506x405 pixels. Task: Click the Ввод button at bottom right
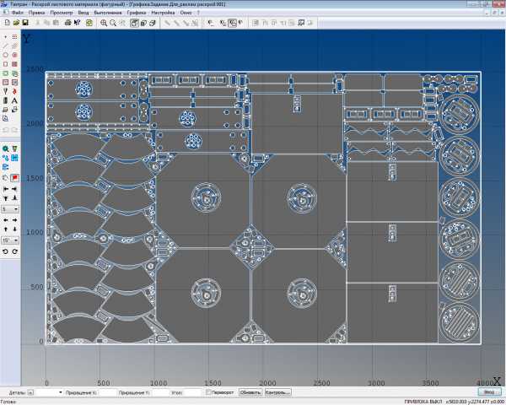(489, 392)
